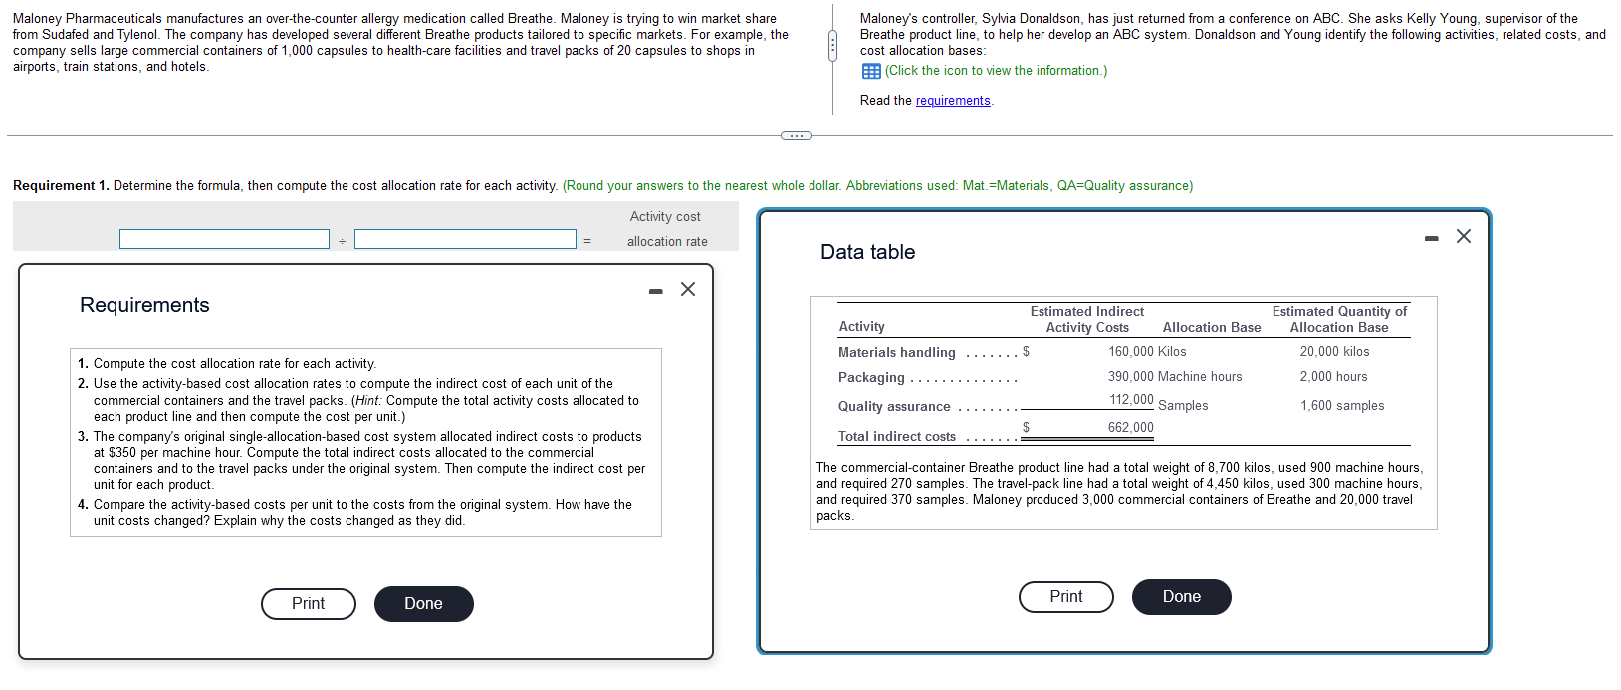Click the 'Samples' allocation base cell
Viewport: 1621px width, 690px height.
click(1183, 406)
